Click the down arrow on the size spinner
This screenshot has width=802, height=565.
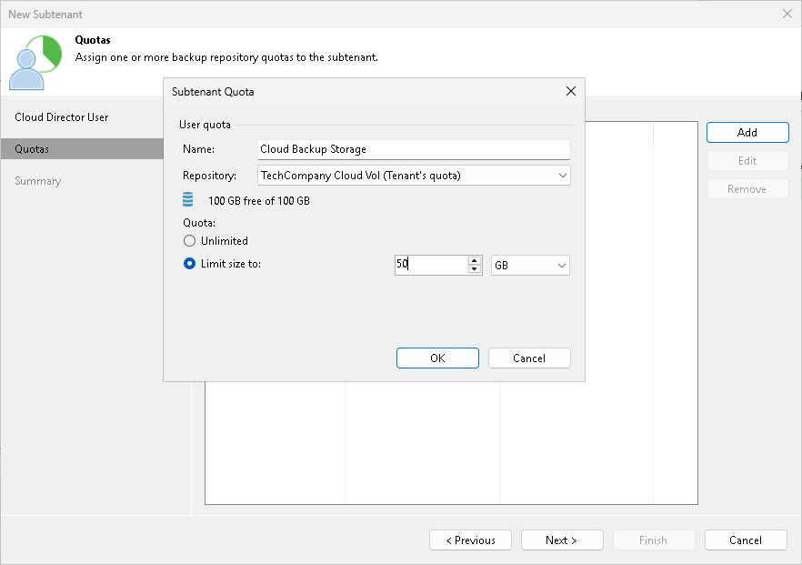point(475,269)
